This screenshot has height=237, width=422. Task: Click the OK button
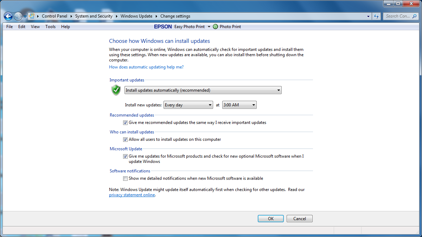tap(271, 219)
